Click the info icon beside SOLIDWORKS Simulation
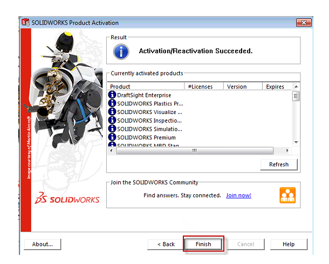This screenshot has height=264, width=329. 112,129
